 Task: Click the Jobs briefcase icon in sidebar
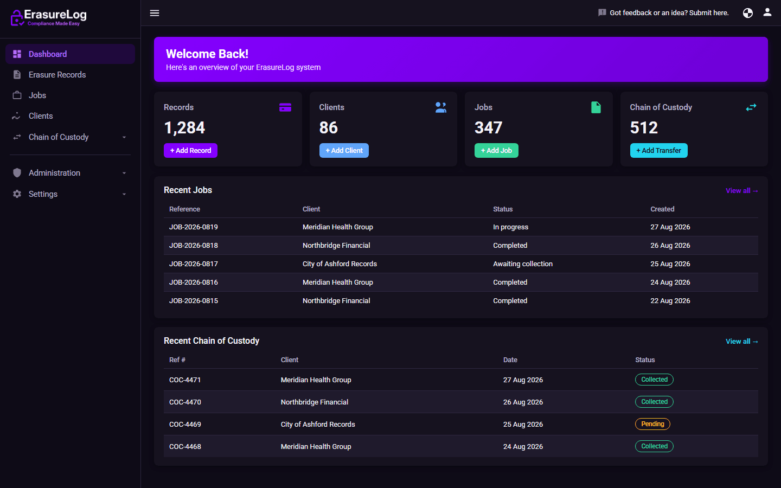point(17,95)
